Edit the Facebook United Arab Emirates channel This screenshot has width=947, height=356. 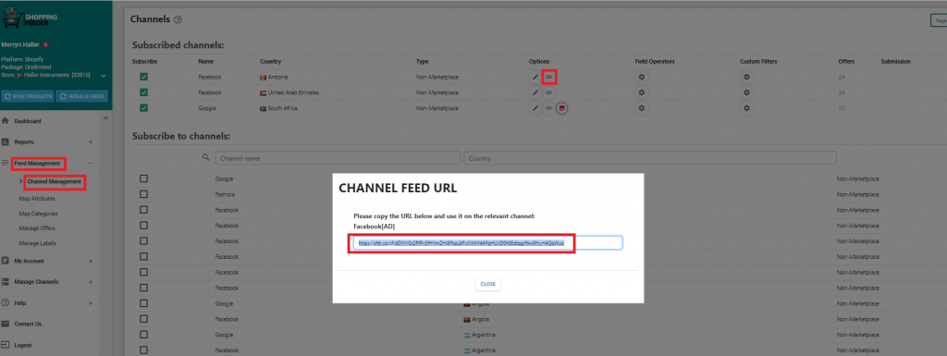coord(535,92)
